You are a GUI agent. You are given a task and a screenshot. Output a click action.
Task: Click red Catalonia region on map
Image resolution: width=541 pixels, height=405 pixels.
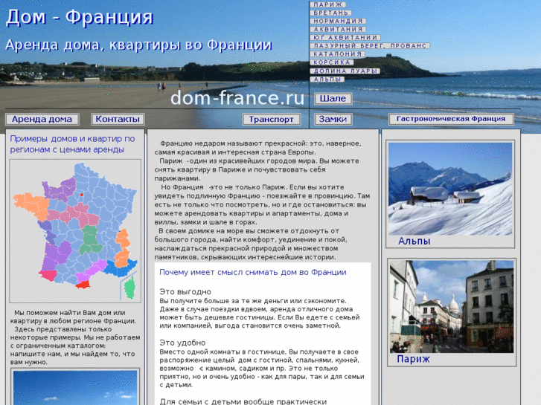point(83,285)
